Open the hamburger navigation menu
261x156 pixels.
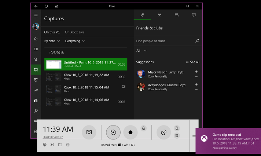point(36,15)
